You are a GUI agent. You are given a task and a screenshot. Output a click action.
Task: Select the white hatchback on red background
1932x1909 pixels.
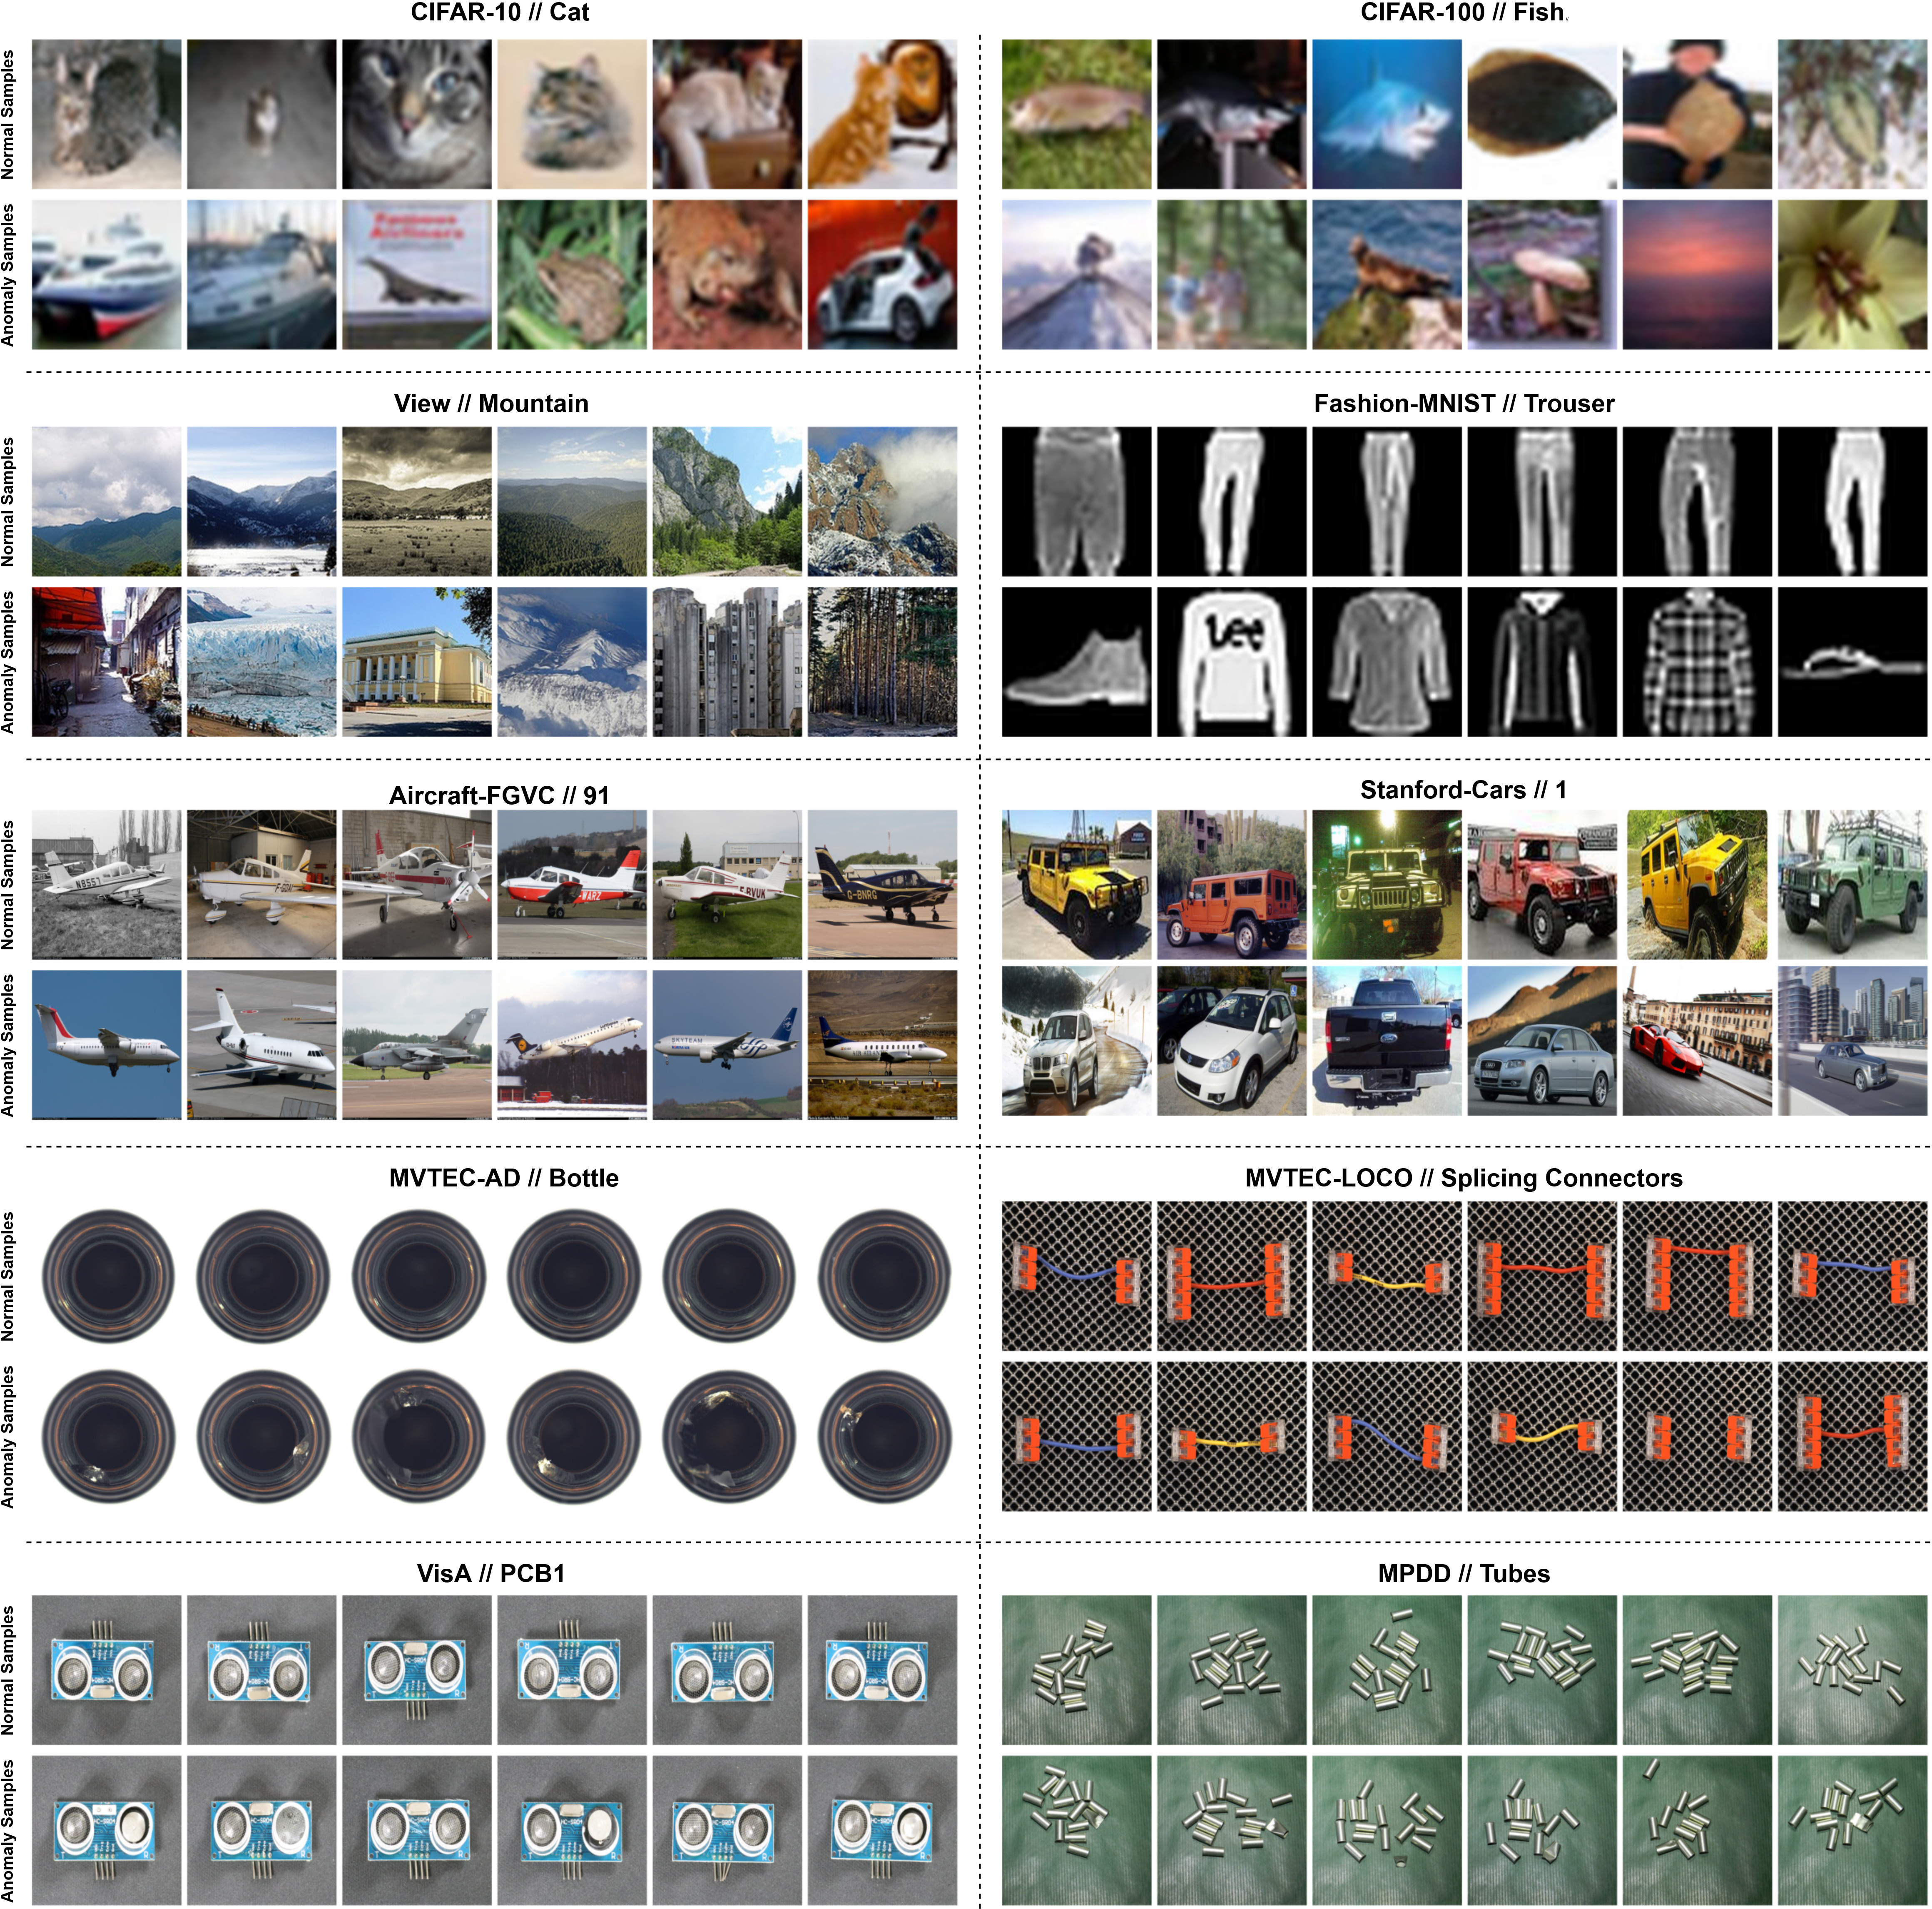(882, 274)
